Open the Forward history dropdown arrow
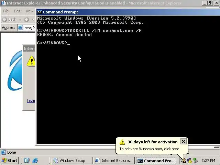The image size is (220, 165). tap(33, 19)
